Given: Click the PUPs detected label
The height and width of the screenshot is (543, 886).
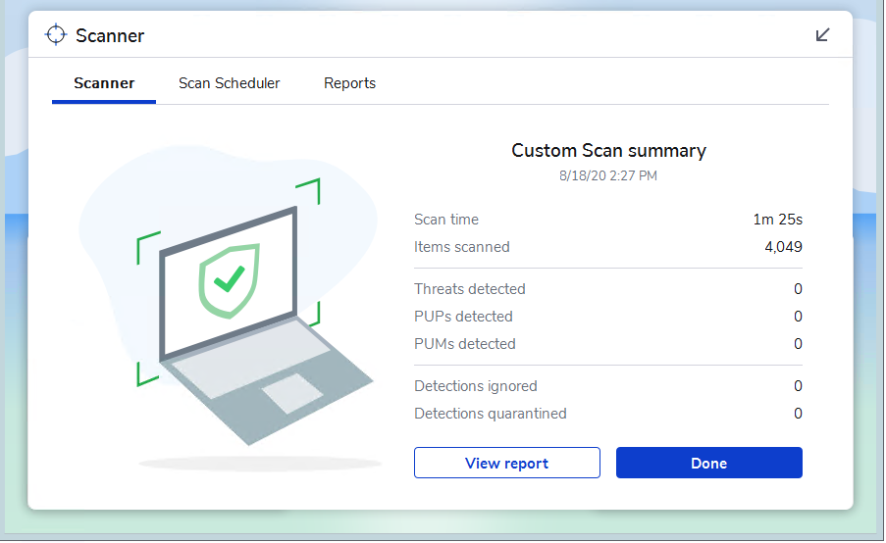Looking at the screenshot, I should pyautogui.click(x=463, y=317).
